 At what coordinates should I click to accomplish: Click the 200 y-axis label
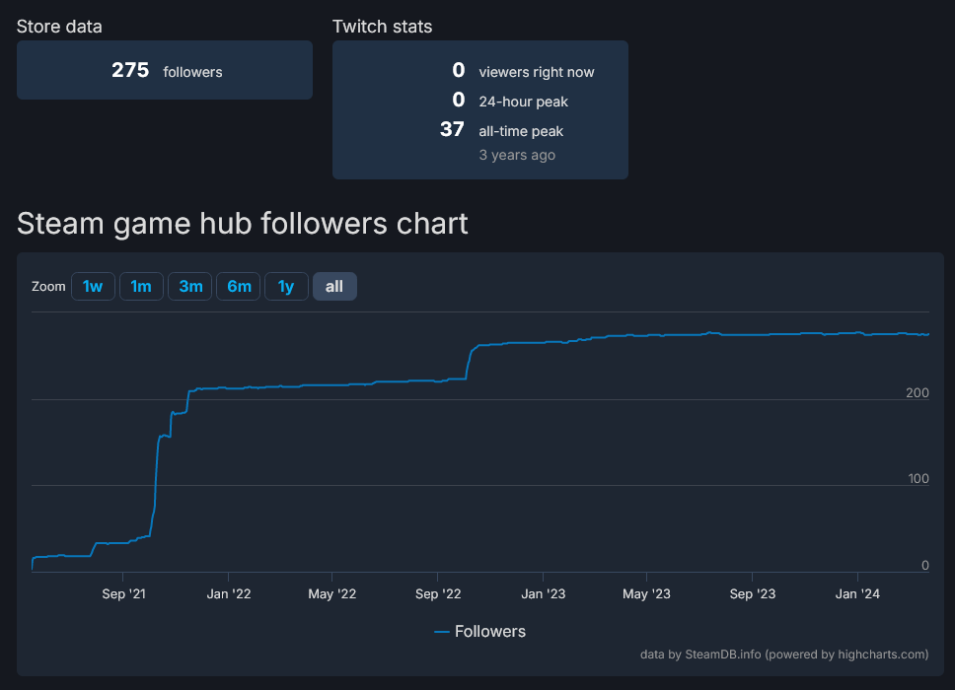click(918, 393)
